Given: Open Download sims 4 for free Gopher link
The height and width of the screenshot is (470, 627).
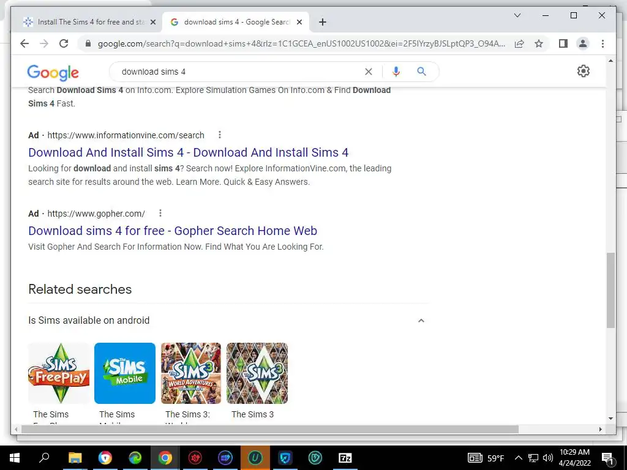Looking at the screenshot, I should coord(173,231).
